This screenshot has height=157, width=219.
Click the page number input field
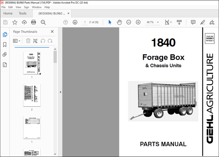(x=85, y=22)
